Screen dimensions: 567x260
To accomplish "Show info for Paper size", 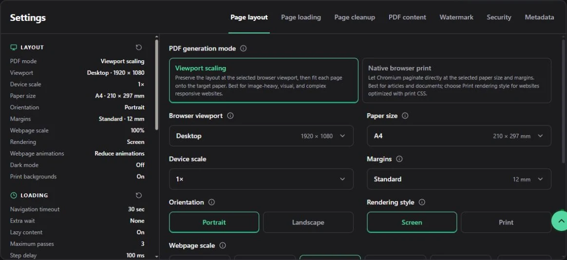I will coord(405,116).
